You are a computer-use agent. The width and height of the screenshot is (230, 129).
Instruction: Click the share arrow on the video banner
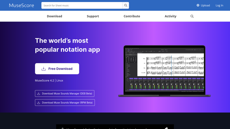pos(166,128)
